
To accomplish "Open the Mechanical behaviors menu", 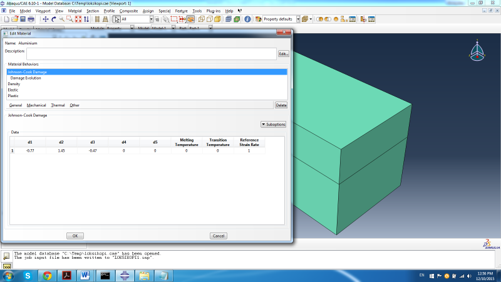I will [36, 105].
